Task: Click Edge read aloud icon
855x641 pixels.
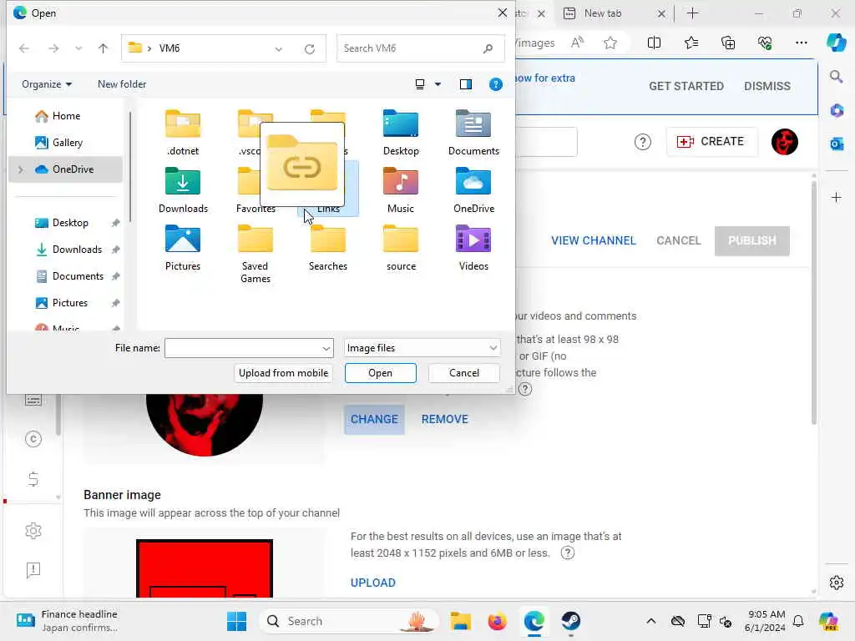Action: tap(577, 43)
